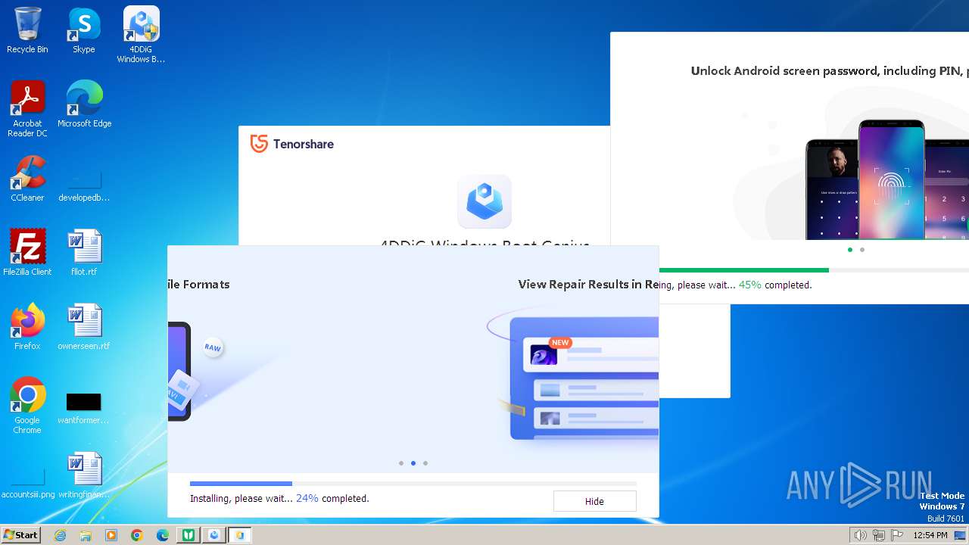
Task: Click the Start button
Action: (x=21, y=535)
